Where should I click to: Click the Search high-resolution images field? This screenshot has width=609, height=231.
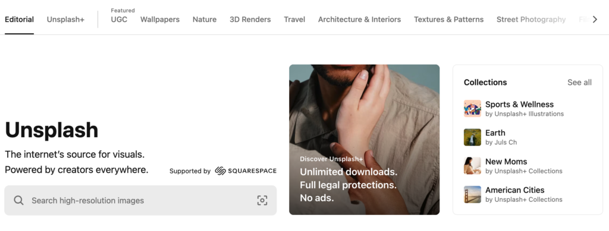tap(140, 200)
